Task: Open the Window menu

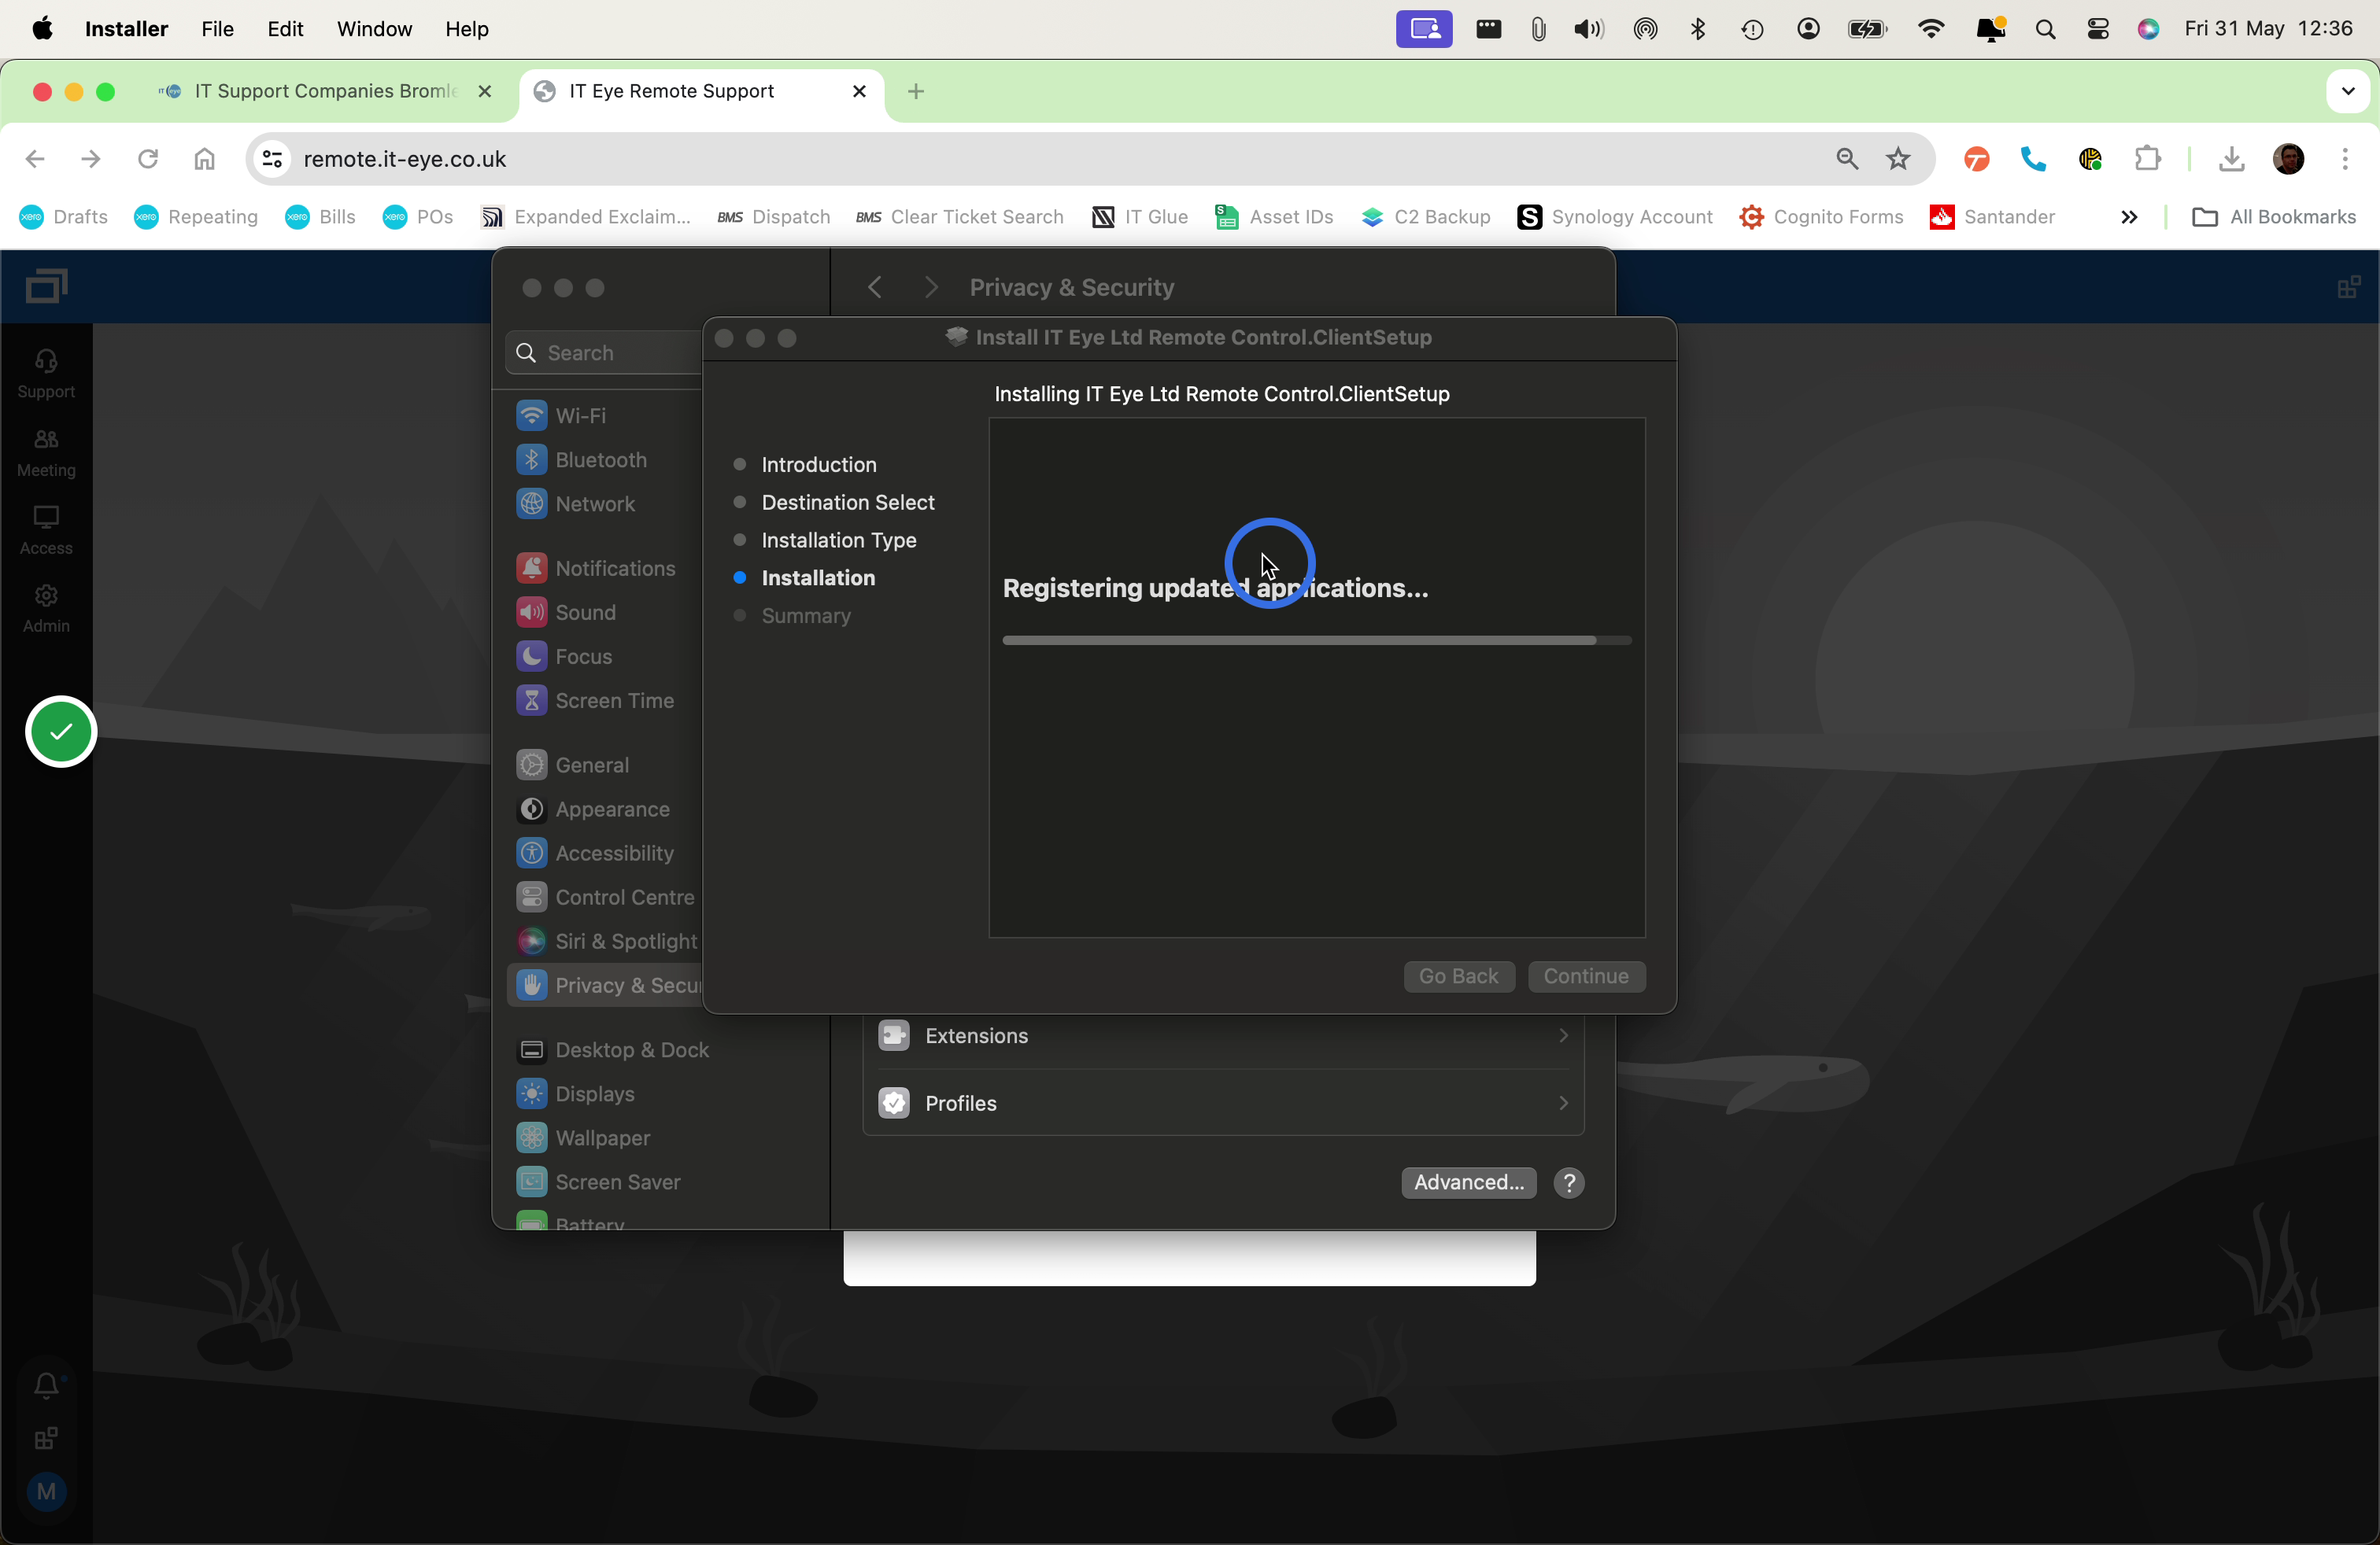Action: [374, 29]
